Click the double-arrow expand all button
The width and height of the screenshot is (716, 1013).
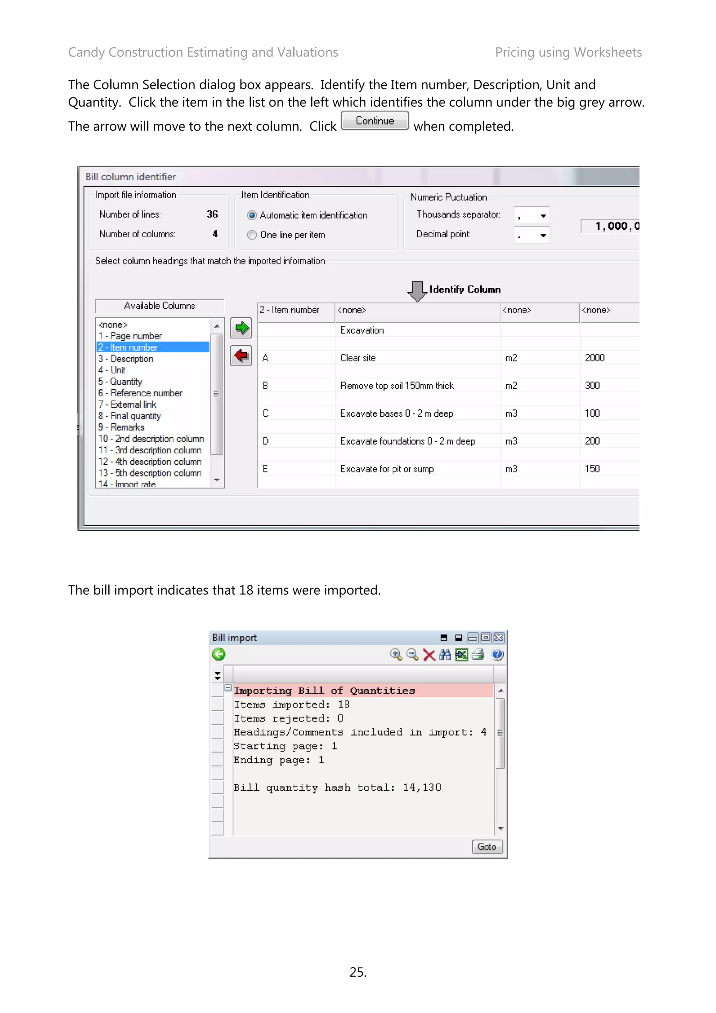click(x=217, y=675)
